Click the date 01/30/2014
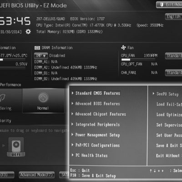Viewport: 182px width, 182px height. (11, 32)
